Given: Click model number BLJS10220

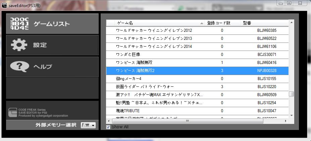Looking at the screenshot, I should pyautogui.click(x=267, y=87).
